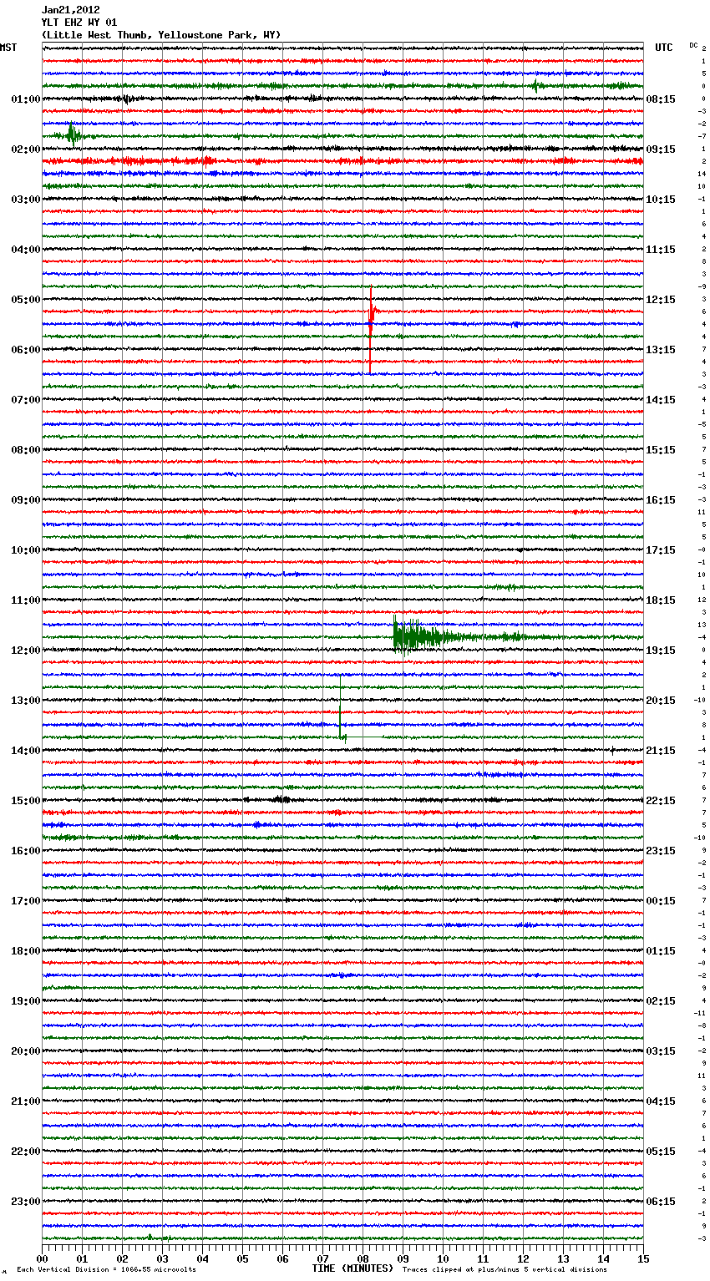Click the DC column header
The width and height of the screenshot is (710, 1281).
693,45
